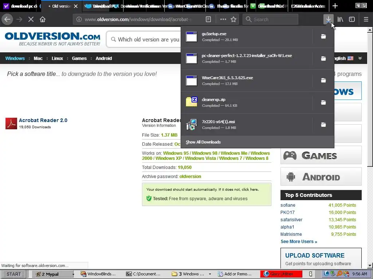Viewport: 373px width, 279px height.
Task: Close the downloads panel via toolbar arrow
Action: [x=328, y=20]
